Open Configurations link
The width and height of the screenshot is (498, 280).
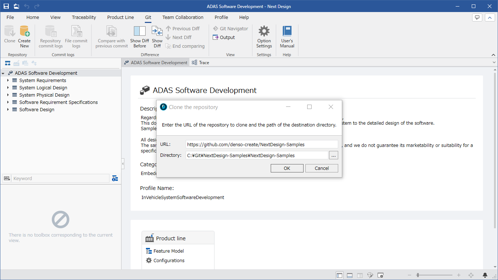(x=165, y=260)
